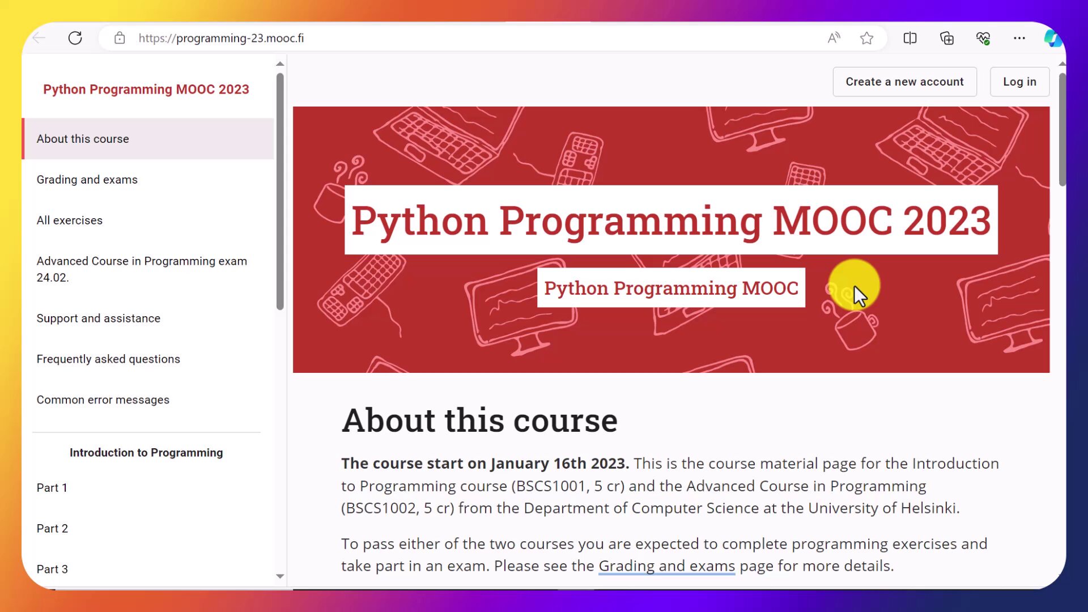Click the back navigation arrow

tap(39, 38)
